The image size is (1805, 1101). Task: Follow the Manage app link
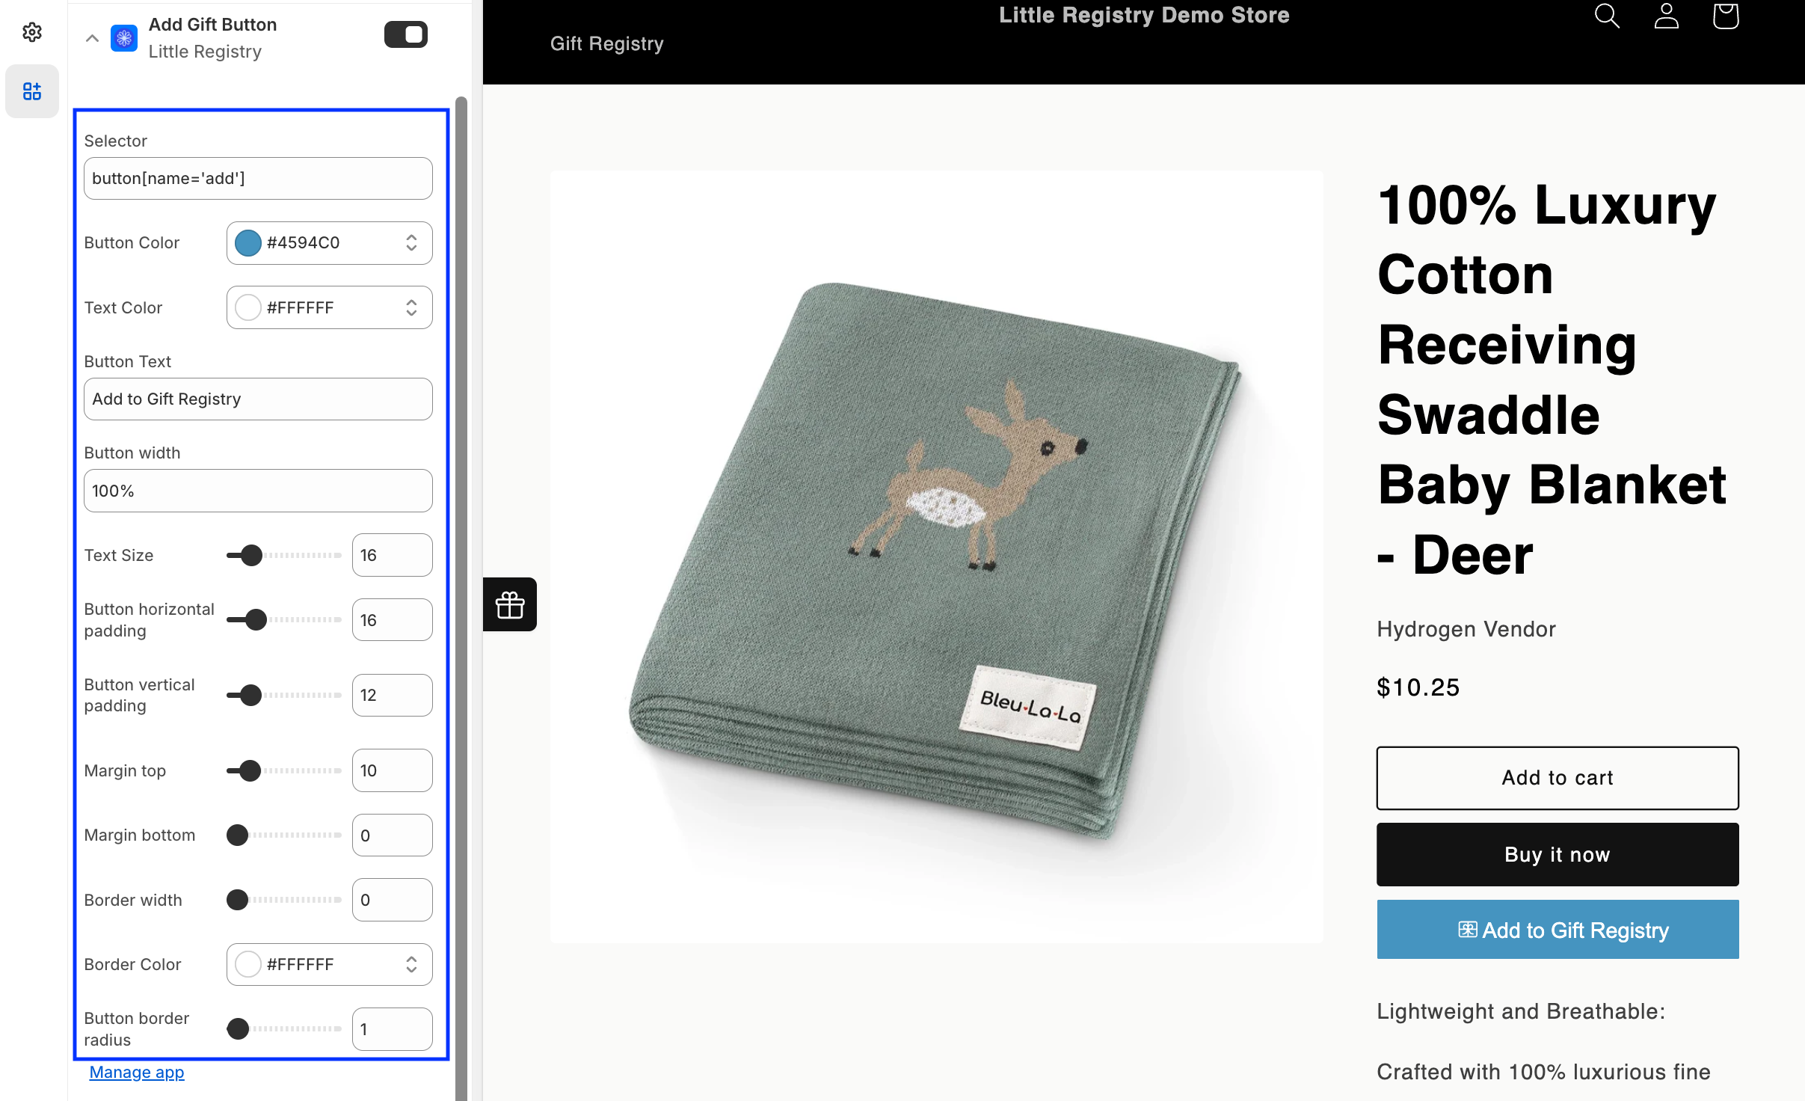137,1072
